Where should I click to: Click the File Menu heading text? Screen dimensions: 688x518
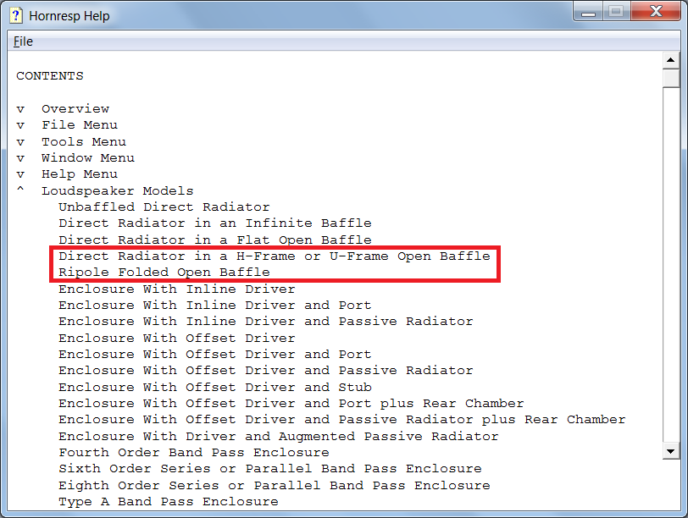coord(80,125)
